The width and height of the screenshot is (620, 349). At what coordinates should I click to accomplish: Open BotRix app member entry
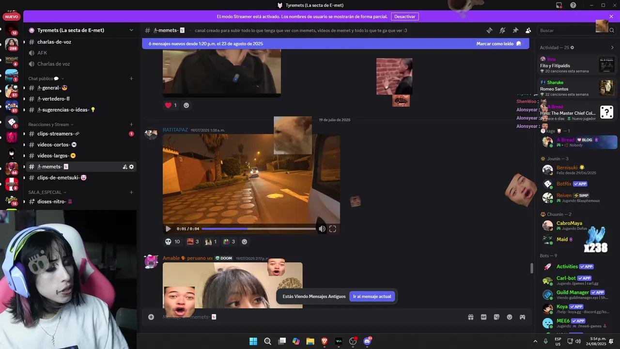coord(577,184)
